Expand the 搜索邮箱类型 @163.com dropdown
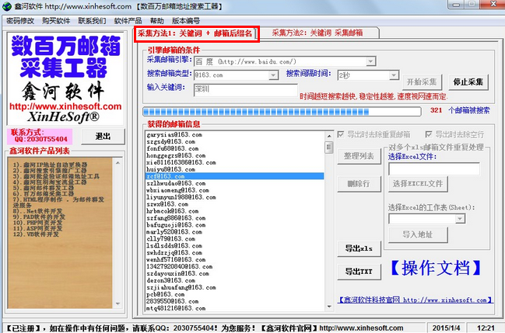 273,75
